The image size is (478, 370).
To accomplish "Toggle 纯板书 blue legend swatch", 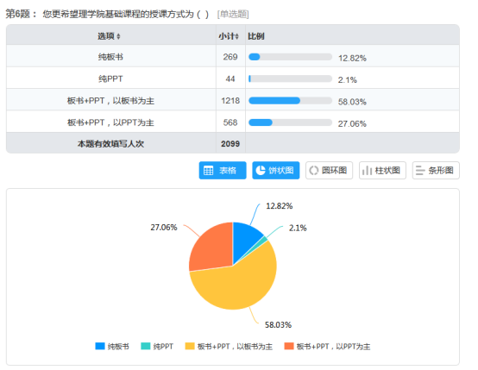I will (100, 346).
